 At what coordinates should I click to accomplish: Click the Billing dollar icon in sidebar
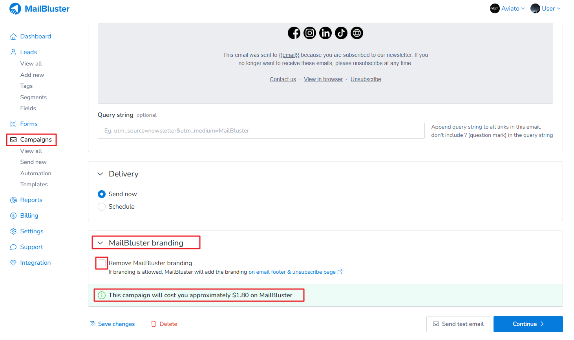(13, 216)
